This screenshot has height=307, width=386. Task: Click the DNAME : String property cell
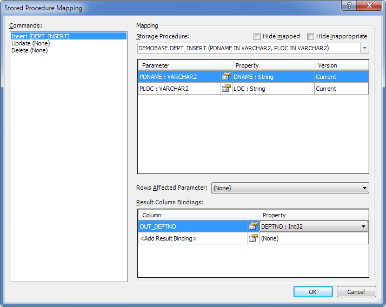(273, 77)
